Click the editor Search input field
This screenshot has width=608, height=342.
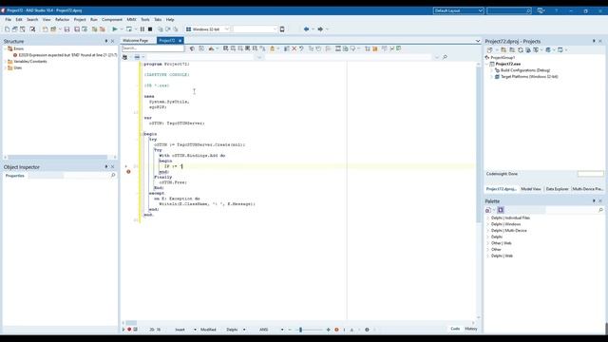(153, 48)
